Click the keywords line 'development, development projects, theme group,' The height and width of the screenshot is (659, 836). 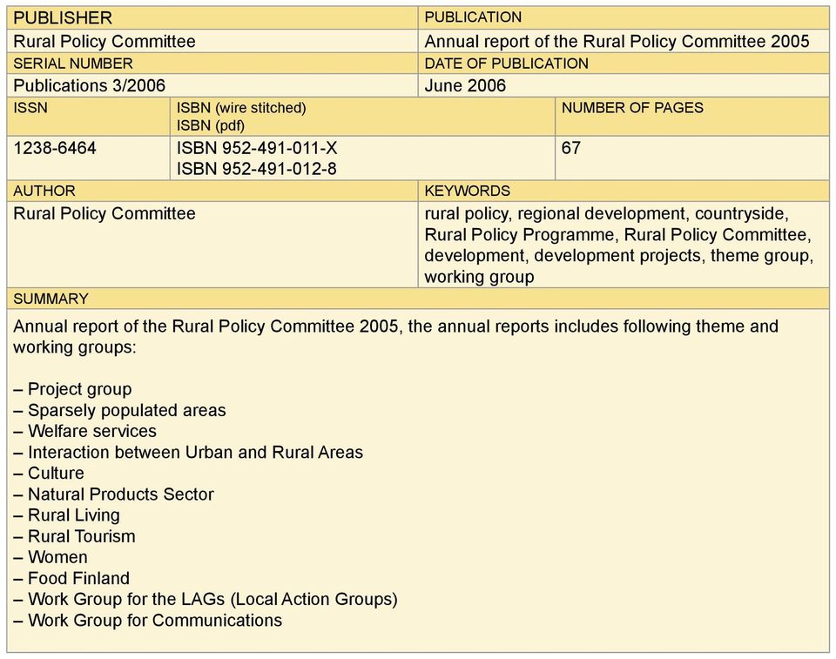619,255
